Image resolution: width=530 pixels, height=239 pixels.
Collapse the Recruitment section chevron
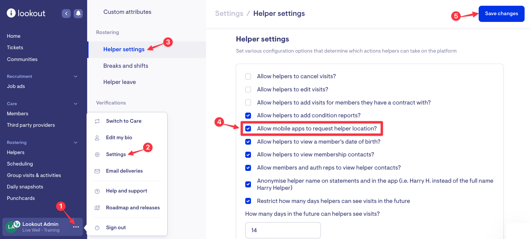pyautogui.click(x=76, y=77)
